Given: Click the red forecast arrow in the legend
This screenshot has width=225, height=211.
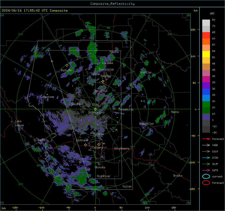Looking at the screenshot, I should coord(206,139).
